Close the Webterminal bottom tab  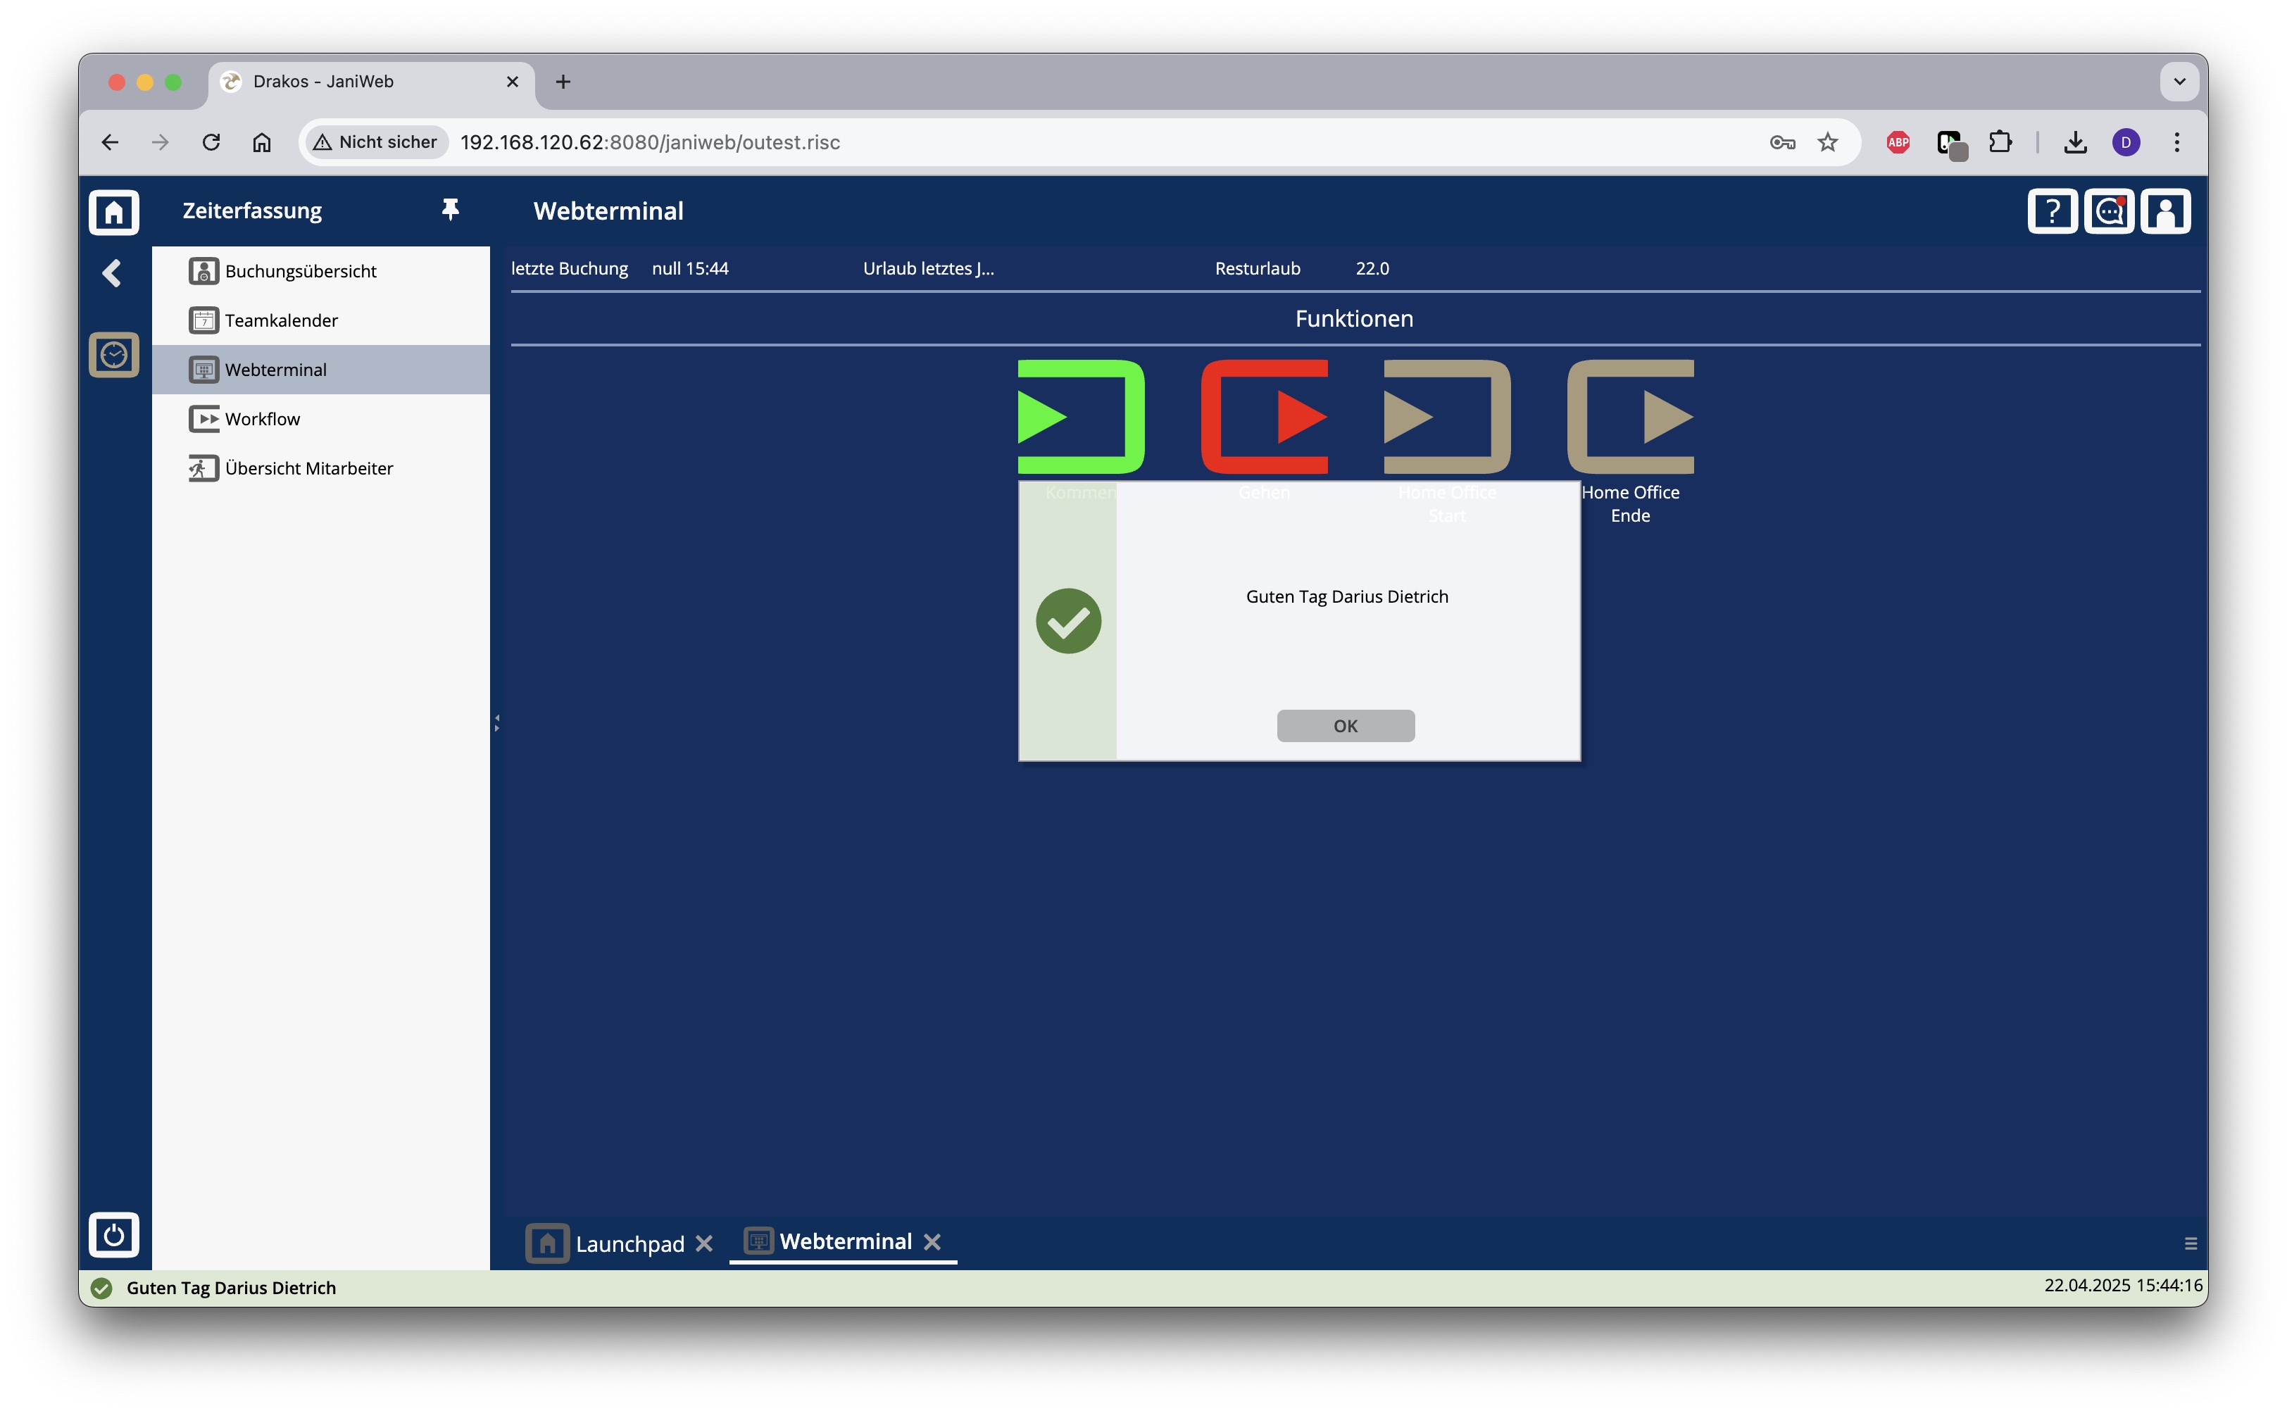(932, 1241)
